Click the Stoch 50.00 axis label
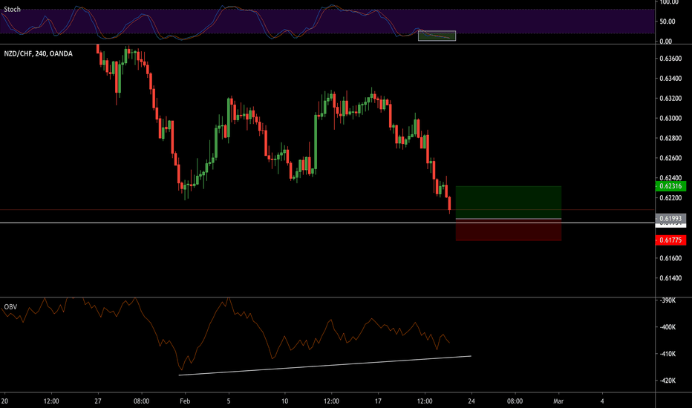The image size is (692, 408). pyautogui.click(x=667, y=22)
